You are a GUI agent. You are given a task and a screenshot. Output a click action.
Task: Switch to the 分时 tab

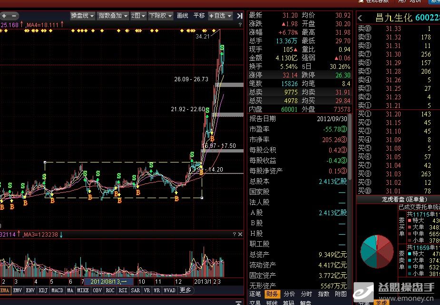point(306,294)
